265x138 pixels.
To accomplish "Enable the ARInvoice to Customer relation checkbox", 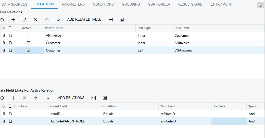I will pyautogui.click(x=28, y=35).
